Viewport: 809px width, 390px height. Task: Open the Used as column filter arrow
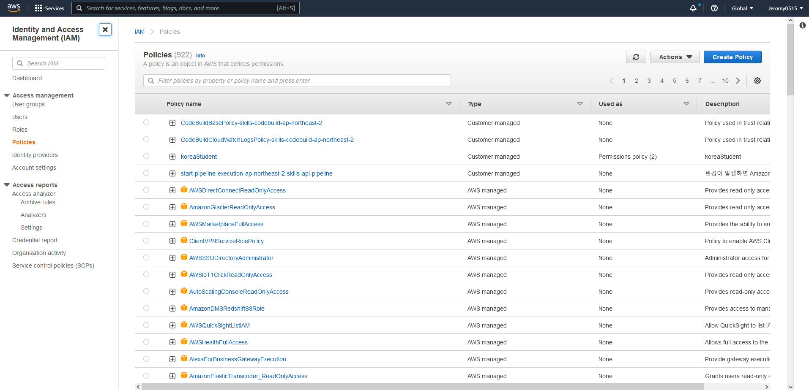(x=686, y=104)
